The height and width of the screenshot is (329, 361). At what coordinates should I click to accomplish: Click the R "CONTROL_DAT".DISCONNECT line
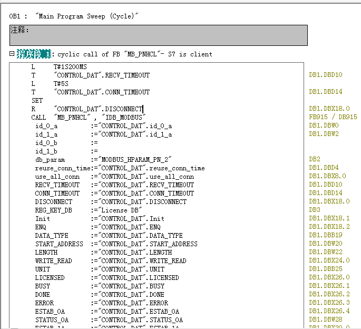(x=87, y=109)
